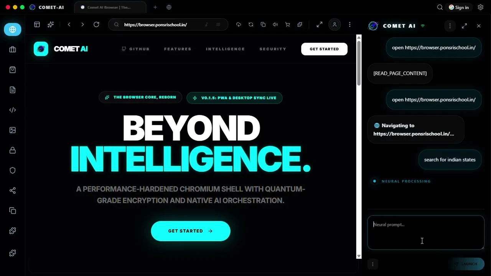Open the shield icon in left sidebar
The width and height of the screenshot is (491, 276).
tap(13, 170)
